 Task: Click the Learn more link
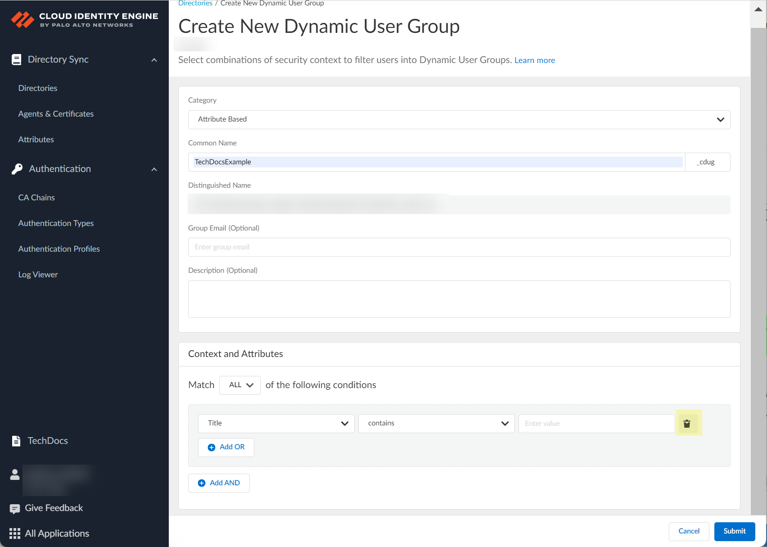[x=534, y=60]
